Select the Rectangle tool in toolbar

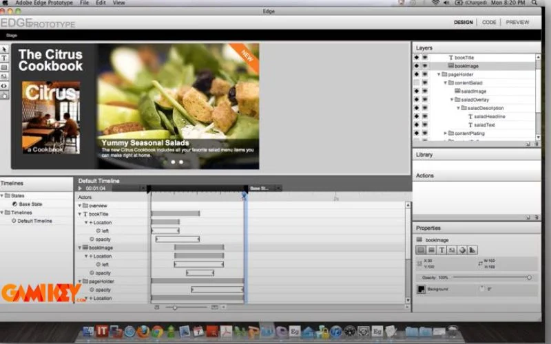(4, 67)
